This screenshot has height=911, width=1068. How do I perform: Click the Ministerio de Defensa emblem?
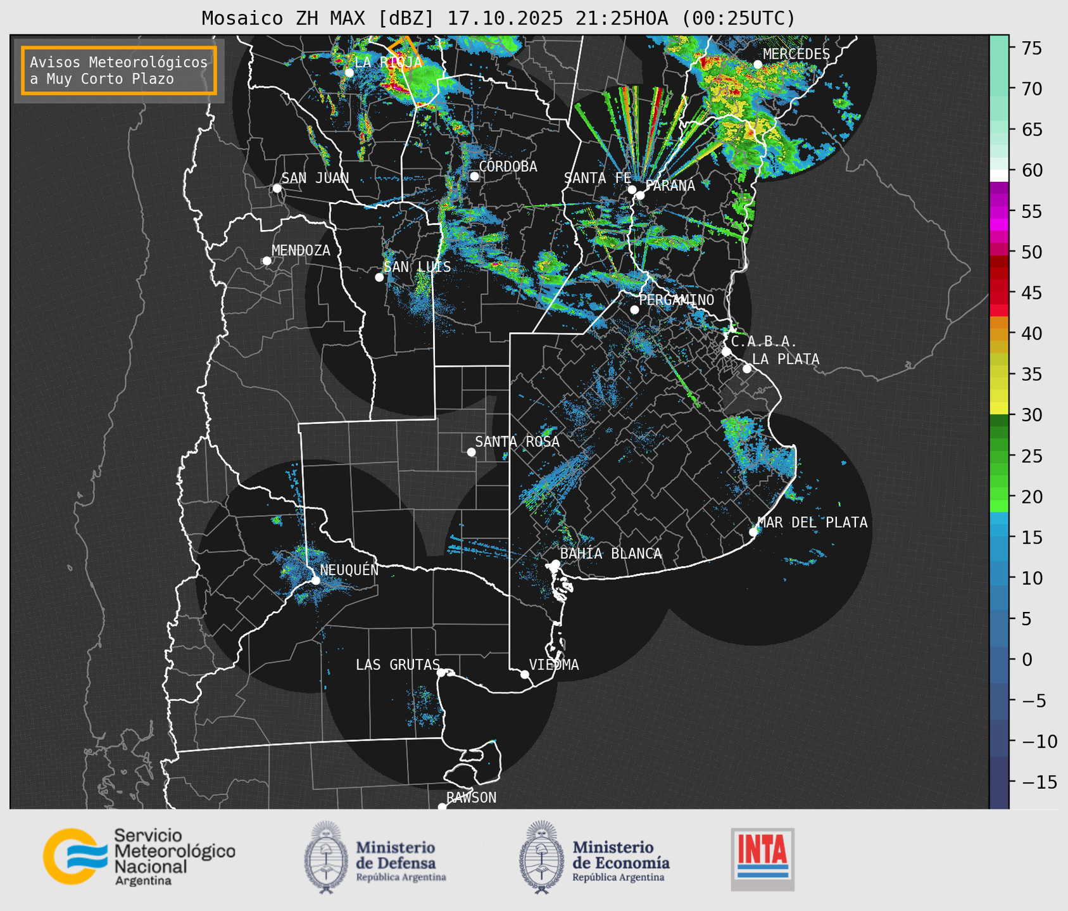pos(326,858)
